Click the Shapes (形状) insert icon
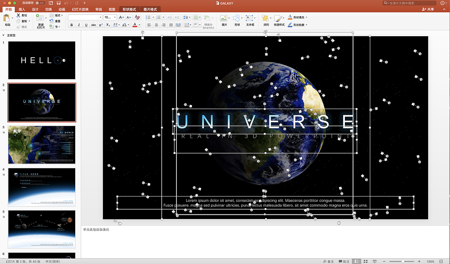 237,18
